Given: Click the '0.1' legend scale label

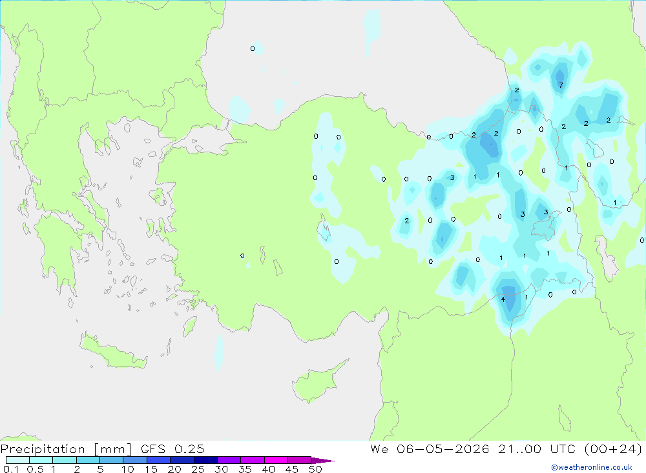Looking at the screenshot, I should click(11, 469).
